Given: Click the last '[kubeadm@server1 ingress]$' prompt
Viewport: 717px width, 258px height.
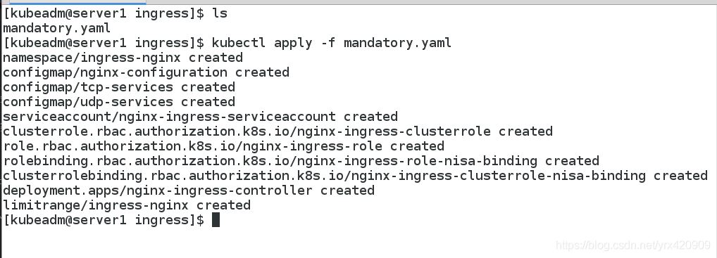Looking at the screenshot, I should (x=104, y=220).
